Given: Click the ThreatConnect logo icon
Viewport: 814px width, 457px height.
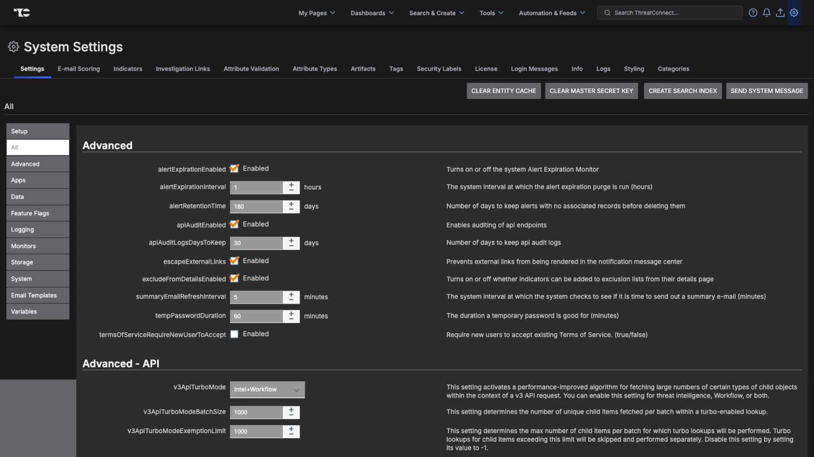Looking at the screenshot, I should point(21,13).
